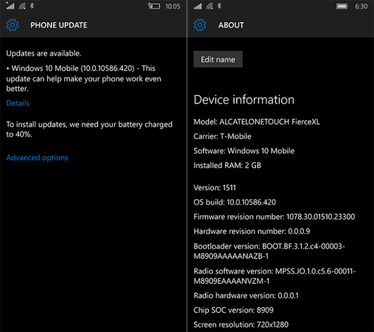This screenshot has width=374, height=332.
Task: Select Hardware revision number: 0.0.0.9 line
Action: coord(252,231)
